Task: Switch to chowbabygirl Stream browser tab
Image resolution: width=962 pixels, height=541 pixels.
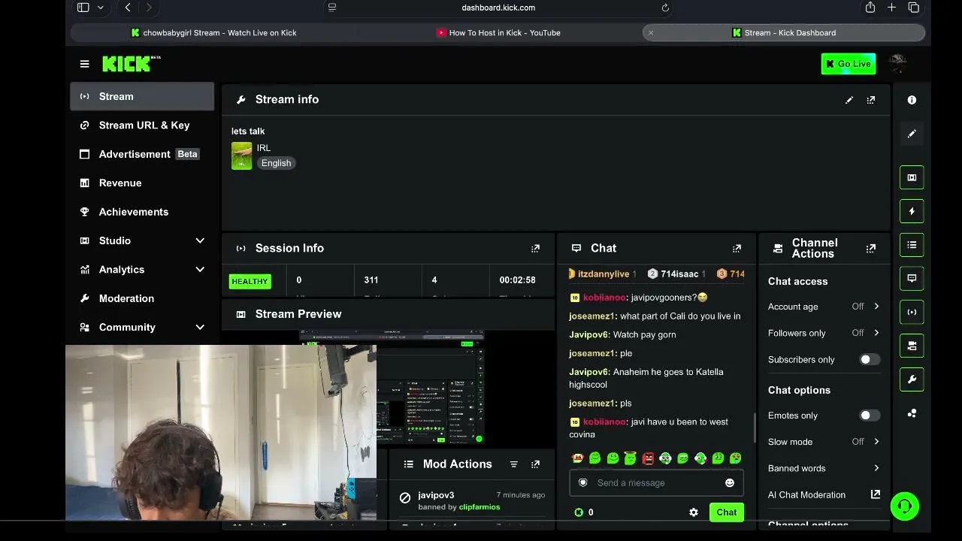Action: click(x=213, y=33)
